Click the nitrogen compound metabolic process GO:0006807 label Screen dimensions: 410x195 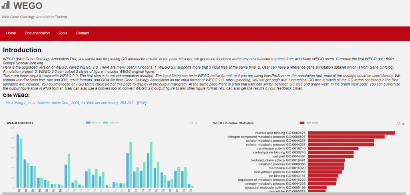click(266, 137)
